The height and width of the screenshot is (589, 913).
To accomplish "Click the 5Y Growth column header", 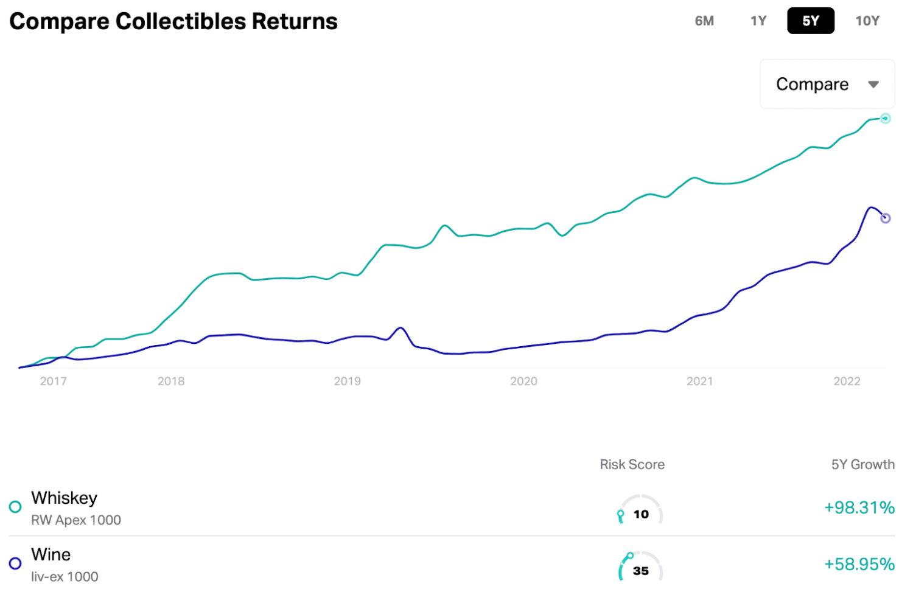I will point(862,464).
